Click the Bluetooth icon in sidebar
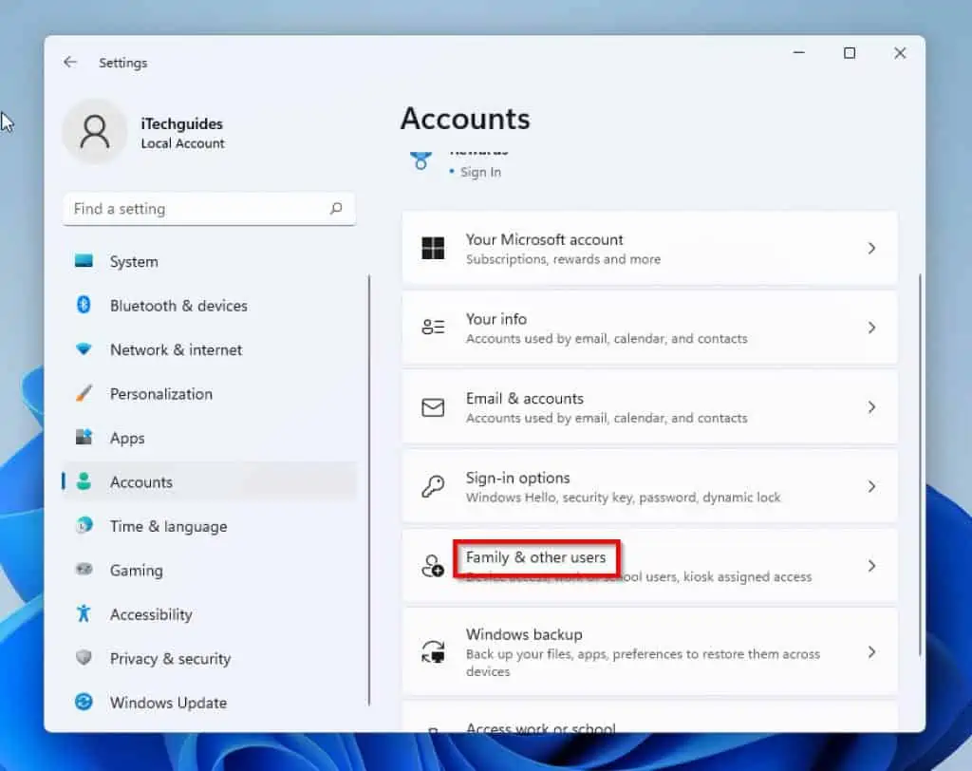 pos(84,305)
